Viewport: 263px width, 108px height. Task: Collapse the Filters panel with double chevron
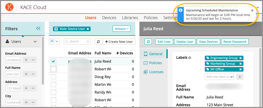38,29
